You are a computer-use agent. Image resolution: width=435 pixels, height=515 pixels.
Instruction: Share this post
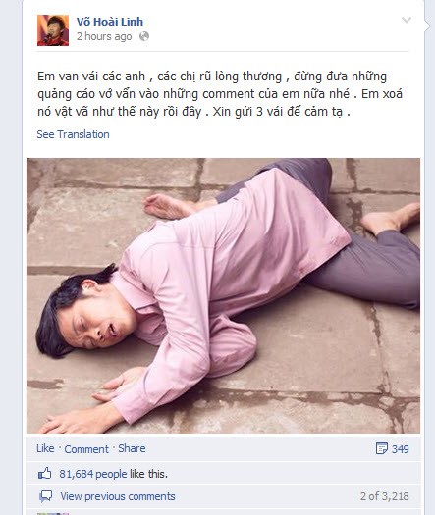[132, 448]
